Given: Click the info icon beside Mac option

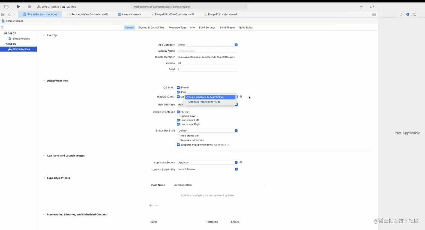Looking at the screenshot, I should 241,97.
